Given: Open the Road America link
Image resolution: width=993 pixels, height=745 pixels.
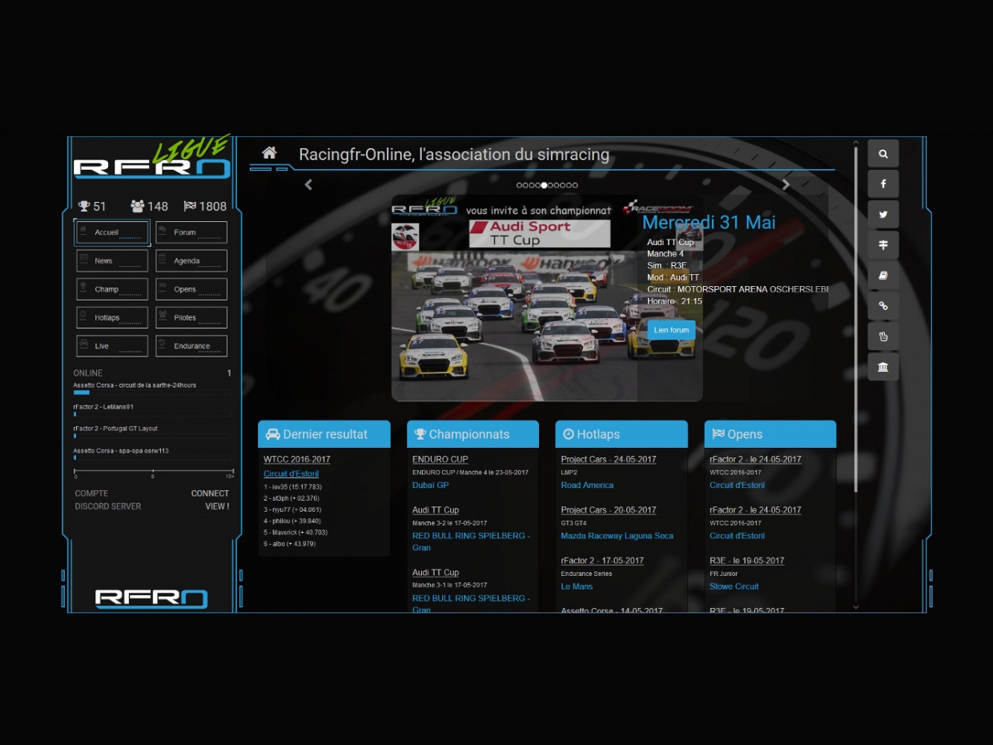Looking at the screenshot, I should [x=587, y=485].
